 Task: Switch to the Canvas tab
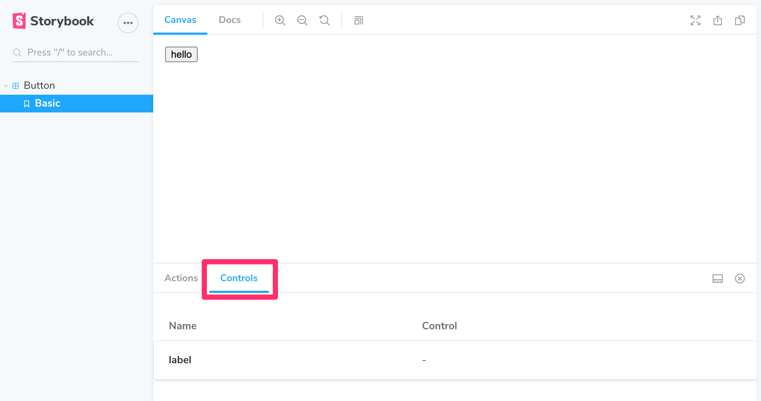[x=180, y=20]
